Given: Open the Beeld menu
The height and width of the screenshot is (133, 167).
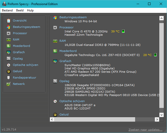Looking at the screenshot, I should coord(20,10).
